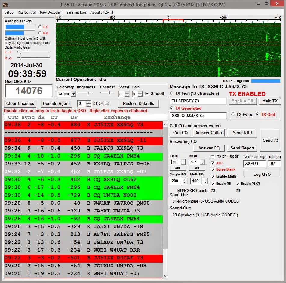The image size is (286, 283).
Task: Click the Send 73 button
Action: 270,140
